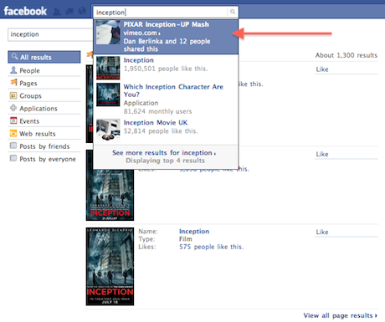Click View all page results

pos(341,315)
